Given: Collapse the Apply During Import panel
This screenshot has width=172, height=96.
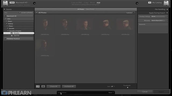Looking at the screenshot, I should point(167,13).
